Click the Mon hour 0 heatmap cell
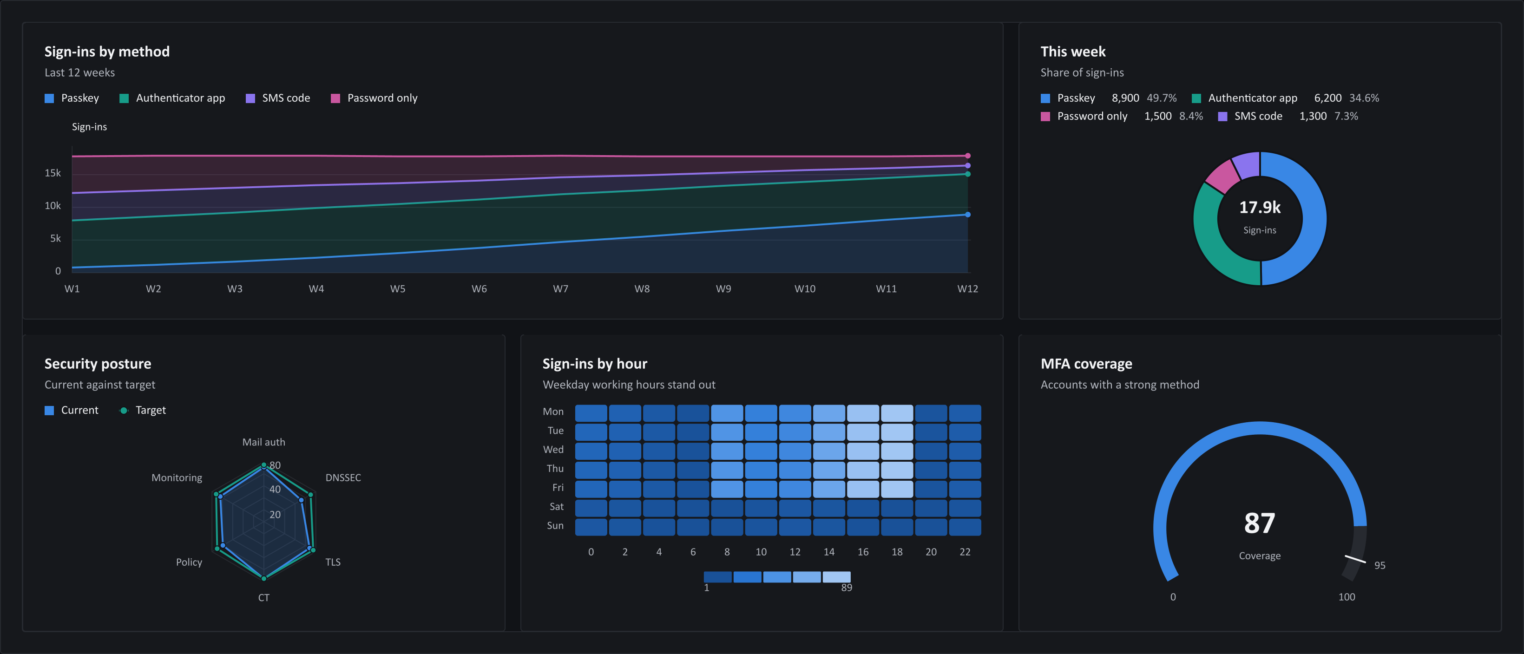 591,413
